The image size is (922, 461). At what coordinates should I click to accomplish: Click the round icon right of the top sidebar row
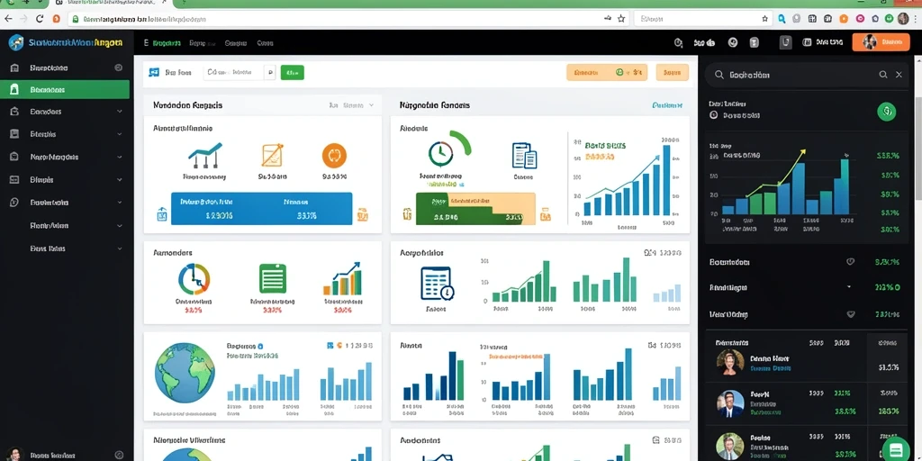coord(118,68)
